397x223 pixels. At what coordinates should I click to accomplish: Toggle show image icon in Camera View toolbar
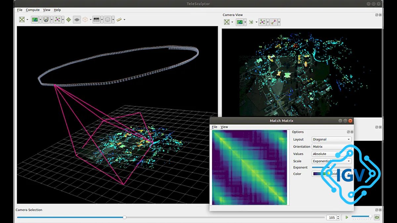click(x=240, y=22)
